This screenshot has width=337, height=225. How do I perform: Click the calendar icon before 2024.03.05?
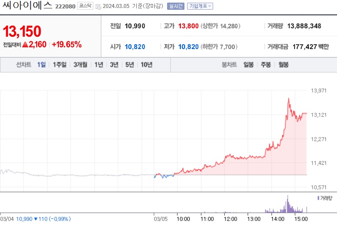[98, 7]
